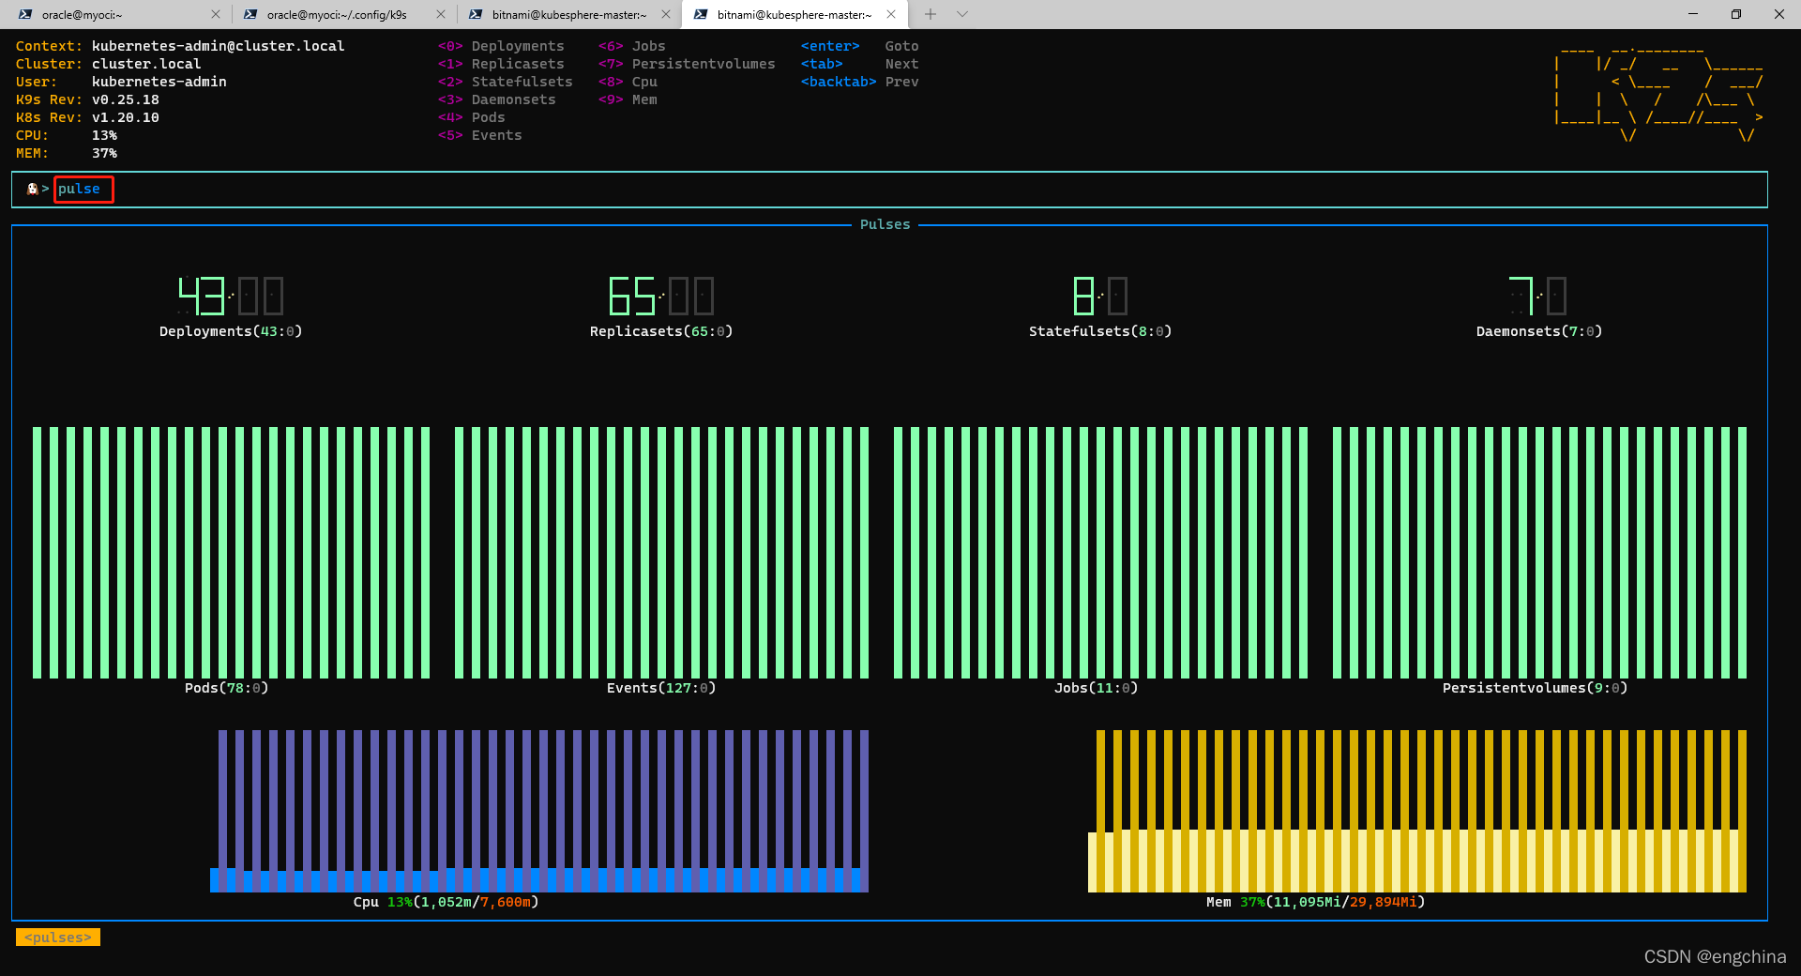
Task: Click the <7> Persistentvolumes shortcut
Action: 687,64
